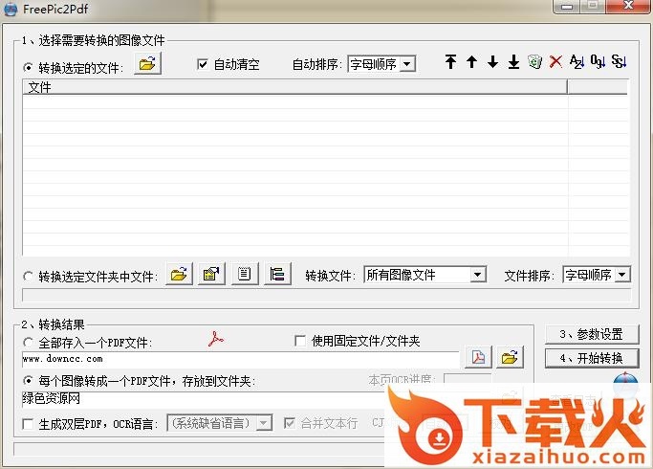Click the 3、参数设置 button

click(x=592, y=334)
